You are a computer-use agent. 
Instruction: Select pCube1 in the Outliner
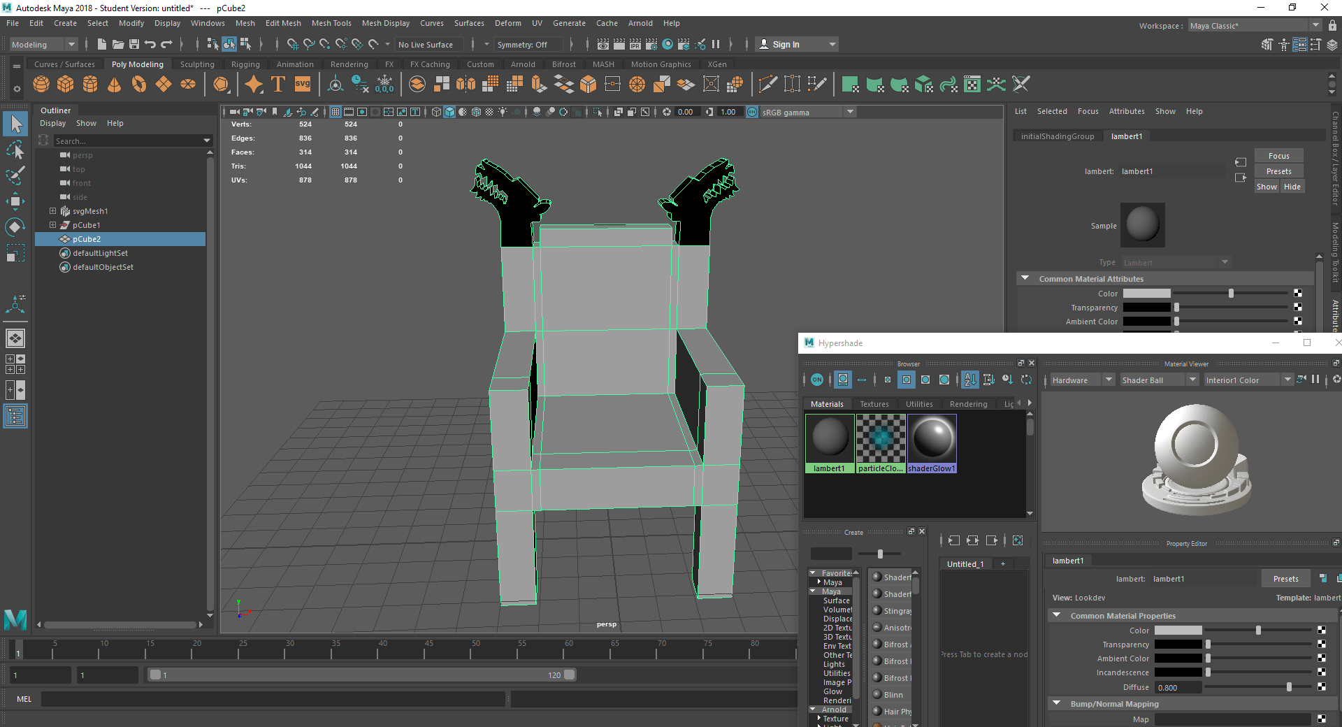(86, 225)
